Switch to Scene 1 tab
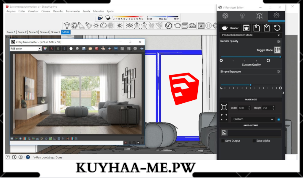Viewport: 303px width, 178px height. tap(11, 32)
